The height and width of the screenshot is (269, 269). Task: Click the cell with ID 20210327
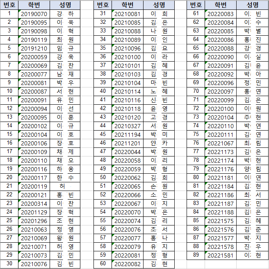click(x=128, y=126)
